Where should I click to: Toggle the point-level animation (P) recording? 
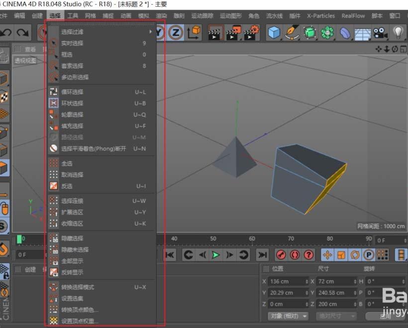point(369,255)
